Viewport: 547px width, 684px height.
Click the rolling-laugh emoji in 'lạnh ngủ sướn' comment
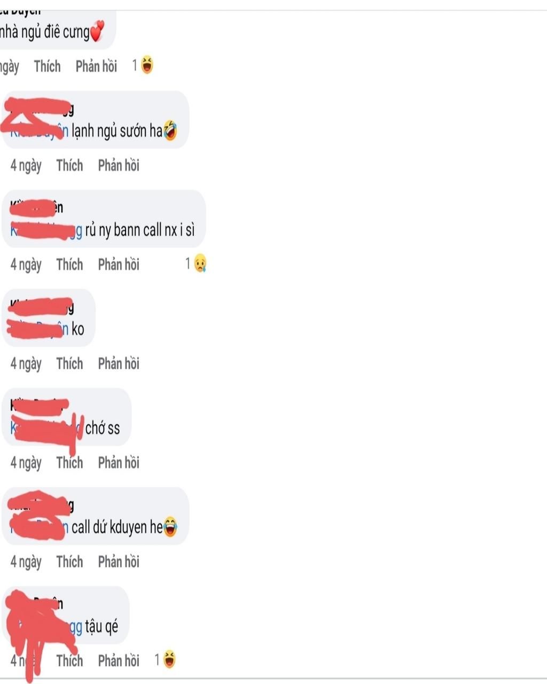170,130
